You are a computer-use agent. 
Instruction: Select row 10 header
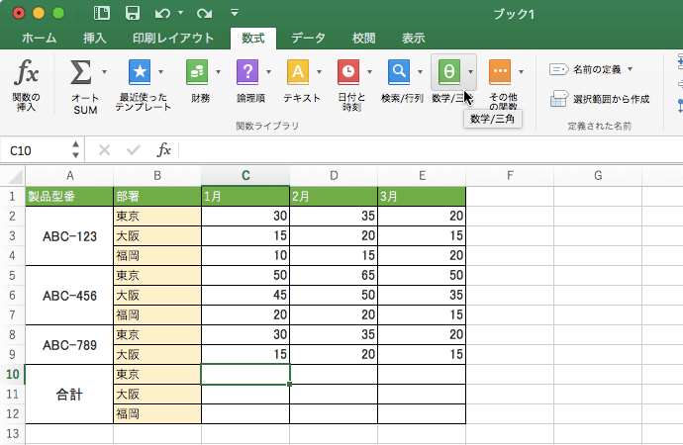pyautogui.click(x=13, y=374)
